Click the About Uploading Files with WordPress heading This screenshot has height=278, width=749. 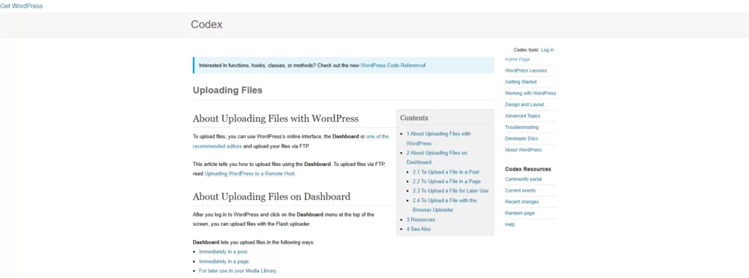pos(276,119)
